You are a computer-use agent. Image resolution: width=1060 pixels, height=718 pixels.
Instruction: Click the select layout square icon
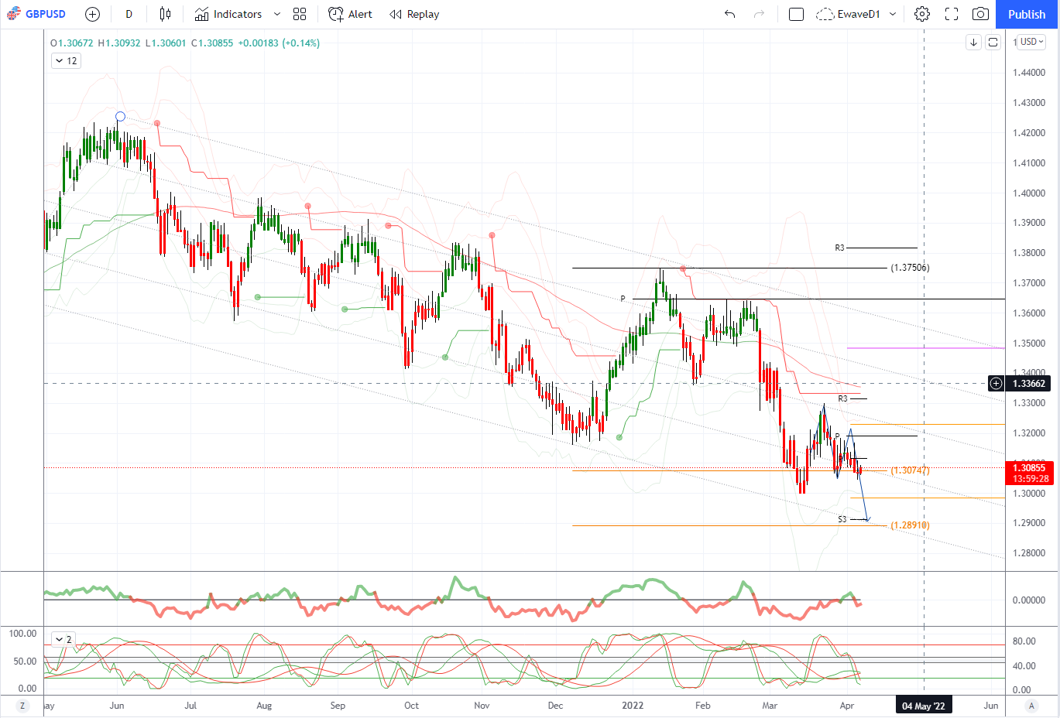point(796,14)
